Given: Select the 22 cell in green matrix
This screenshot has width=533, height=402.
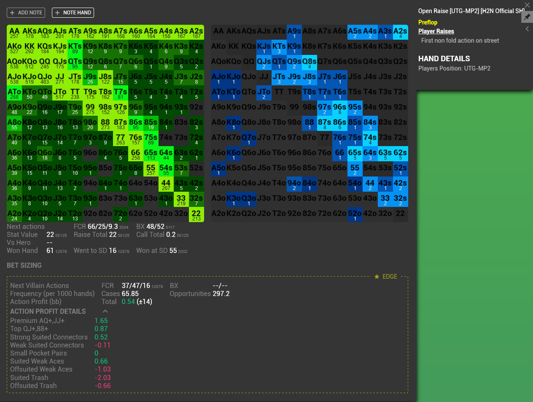Looking at the screenshot, I should tap(197, 215).
